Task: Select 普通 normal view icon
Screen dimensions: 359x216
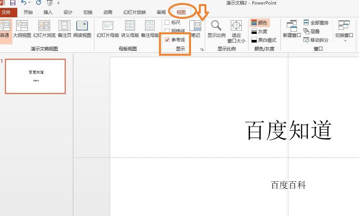Action: [5, 29]
